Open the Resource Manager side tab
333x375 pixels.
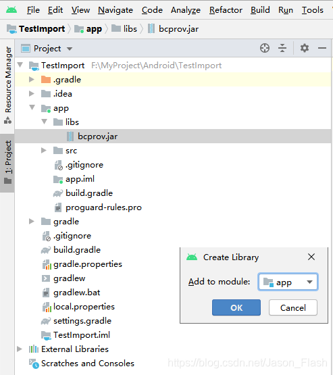click(x=8, y=85)
